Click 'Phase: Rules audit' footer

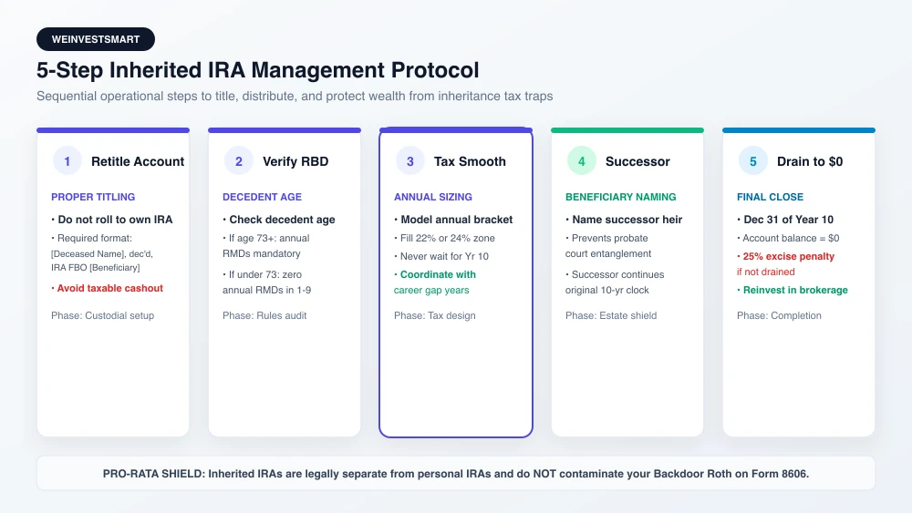pyautogui.click(x=264, y=315)
